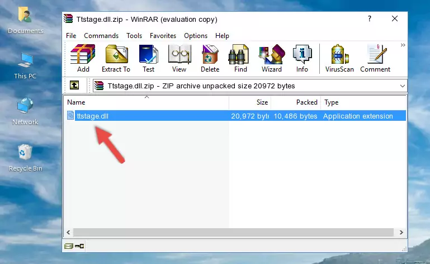Viewport: 430px width, 264px height.
Task: Open the File menu
Action: tap(71, 36)
